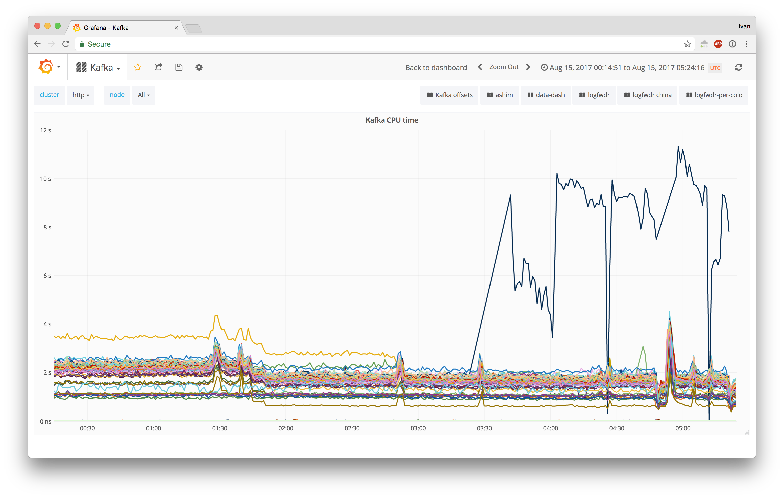
Task: Star the Kafka dashboard
Action: (138, 67)
